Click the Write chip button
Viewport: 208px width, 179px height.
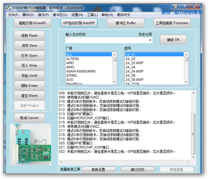pyautogui.click(x=29, y=66)
